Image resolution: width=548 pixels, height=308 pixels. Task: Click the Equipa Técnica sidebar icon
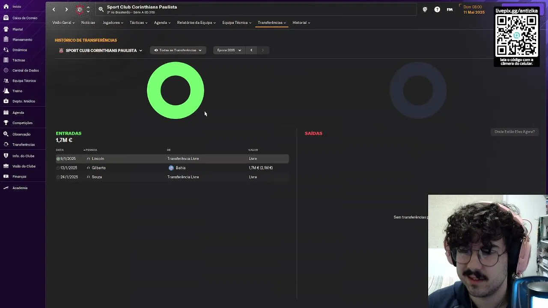[6, 81]
